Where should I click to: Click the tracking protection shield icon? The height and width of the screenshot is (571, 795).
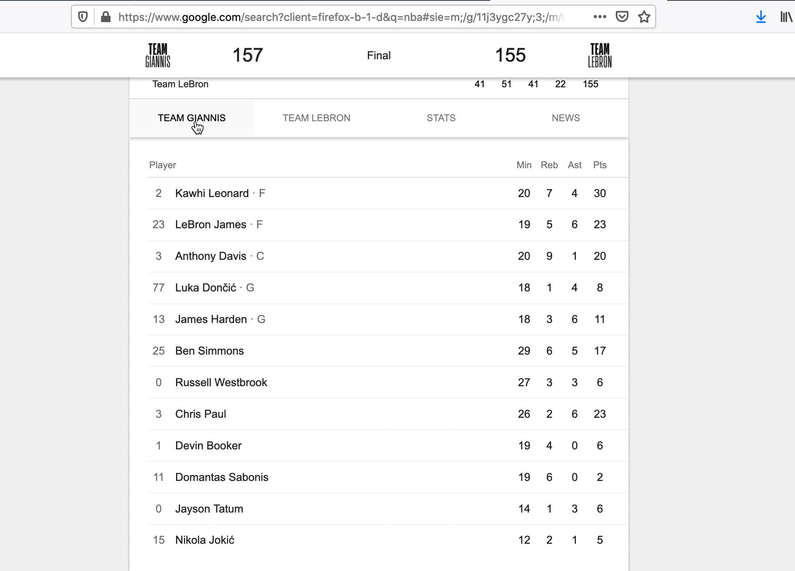coord(83,17)
